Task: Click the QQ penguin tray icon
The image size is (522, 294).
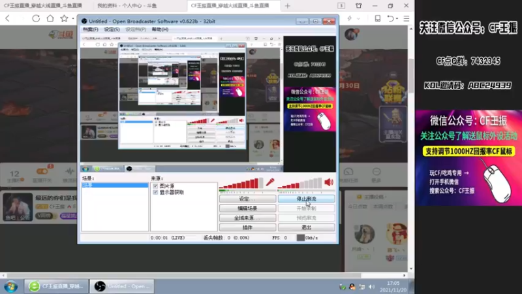Action: point(352,287)
